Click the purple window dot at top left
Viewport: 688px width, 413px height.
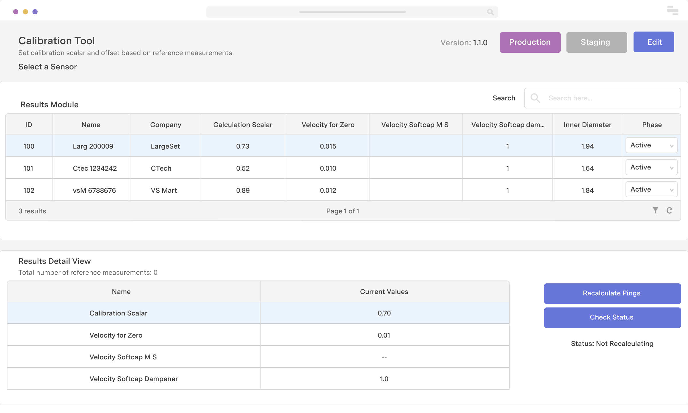pyautogui.click(x=16, y=12)
